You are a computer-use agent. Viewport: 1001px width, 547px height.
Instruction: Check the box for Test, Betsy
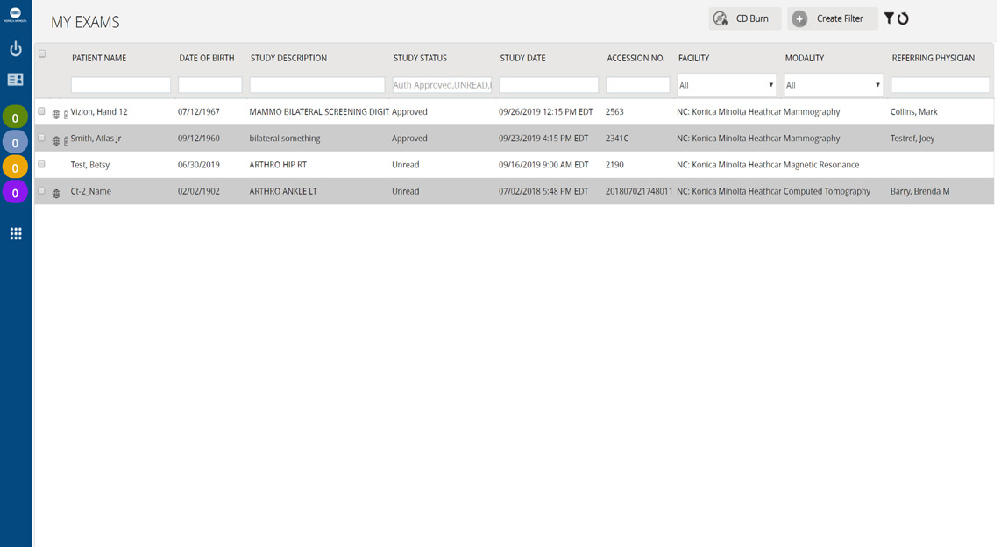(41, 164)
